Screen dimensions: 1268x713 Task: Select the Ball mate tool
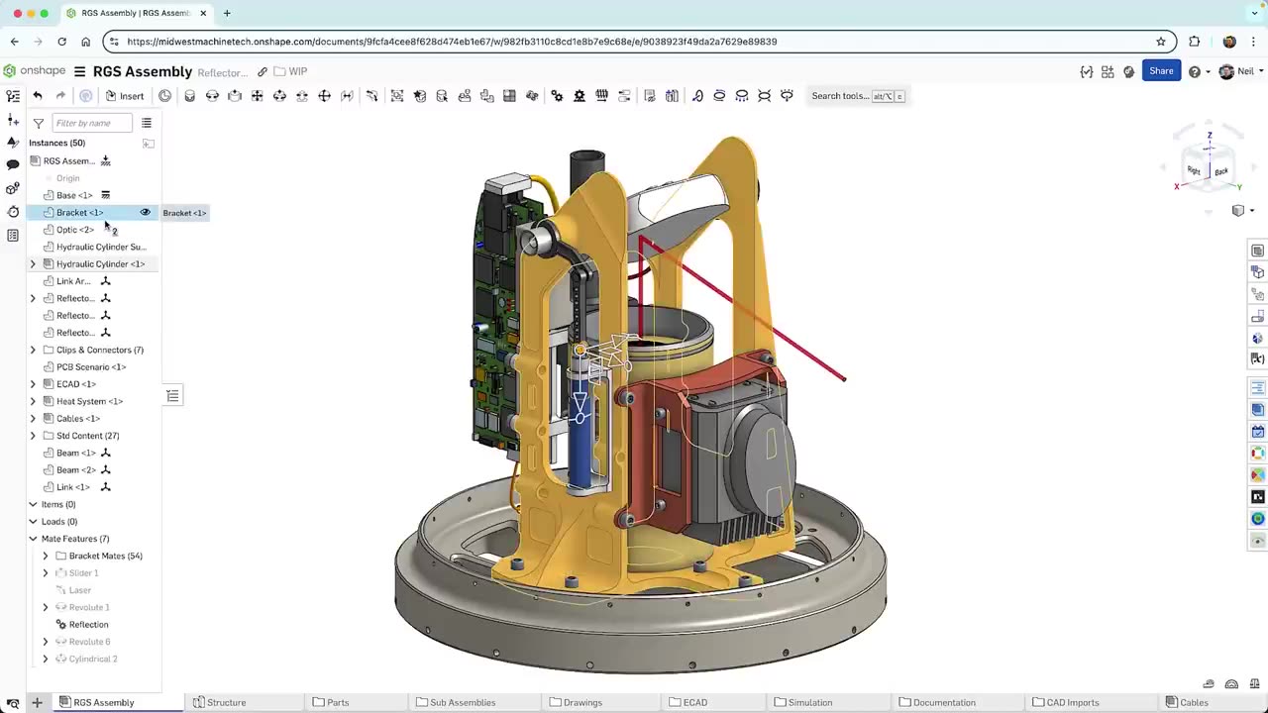click(x=324, y=96)
